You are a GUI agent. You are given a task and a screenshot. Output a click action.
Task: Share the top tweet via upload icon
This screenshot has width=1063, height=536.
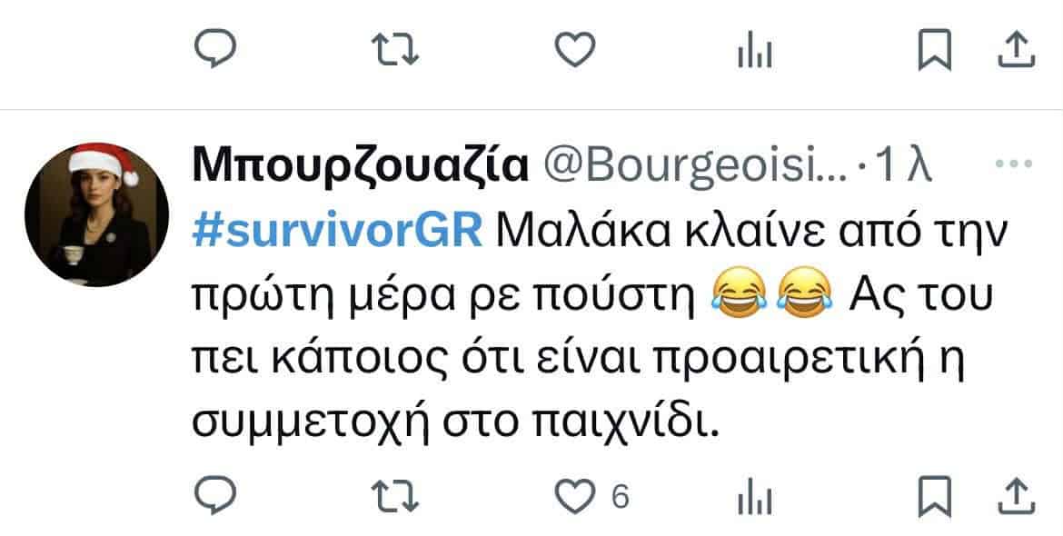click(x=1017, y=50)
